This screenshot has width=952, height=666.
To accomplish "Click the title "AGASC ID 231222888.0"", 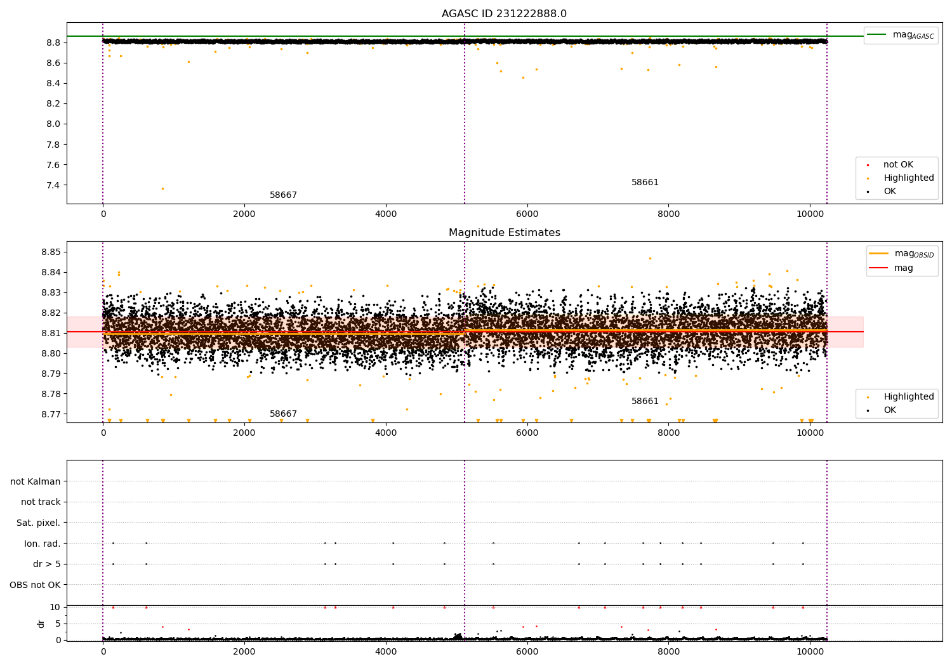I will pyautogui.click(x=504, y=14).
